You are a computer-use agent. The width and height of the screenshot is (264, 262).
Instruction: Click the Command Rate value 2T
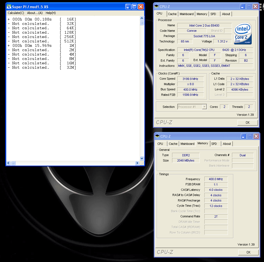pyautogui.click(x=216, y=217)
